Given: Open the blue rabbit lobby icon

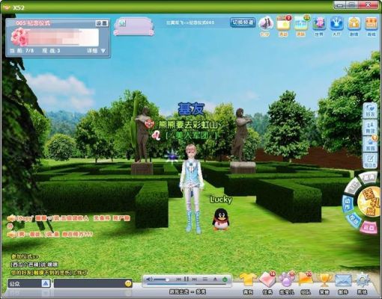Looking at the screenshot, I should pyautogui.click(x=336, y=23).
